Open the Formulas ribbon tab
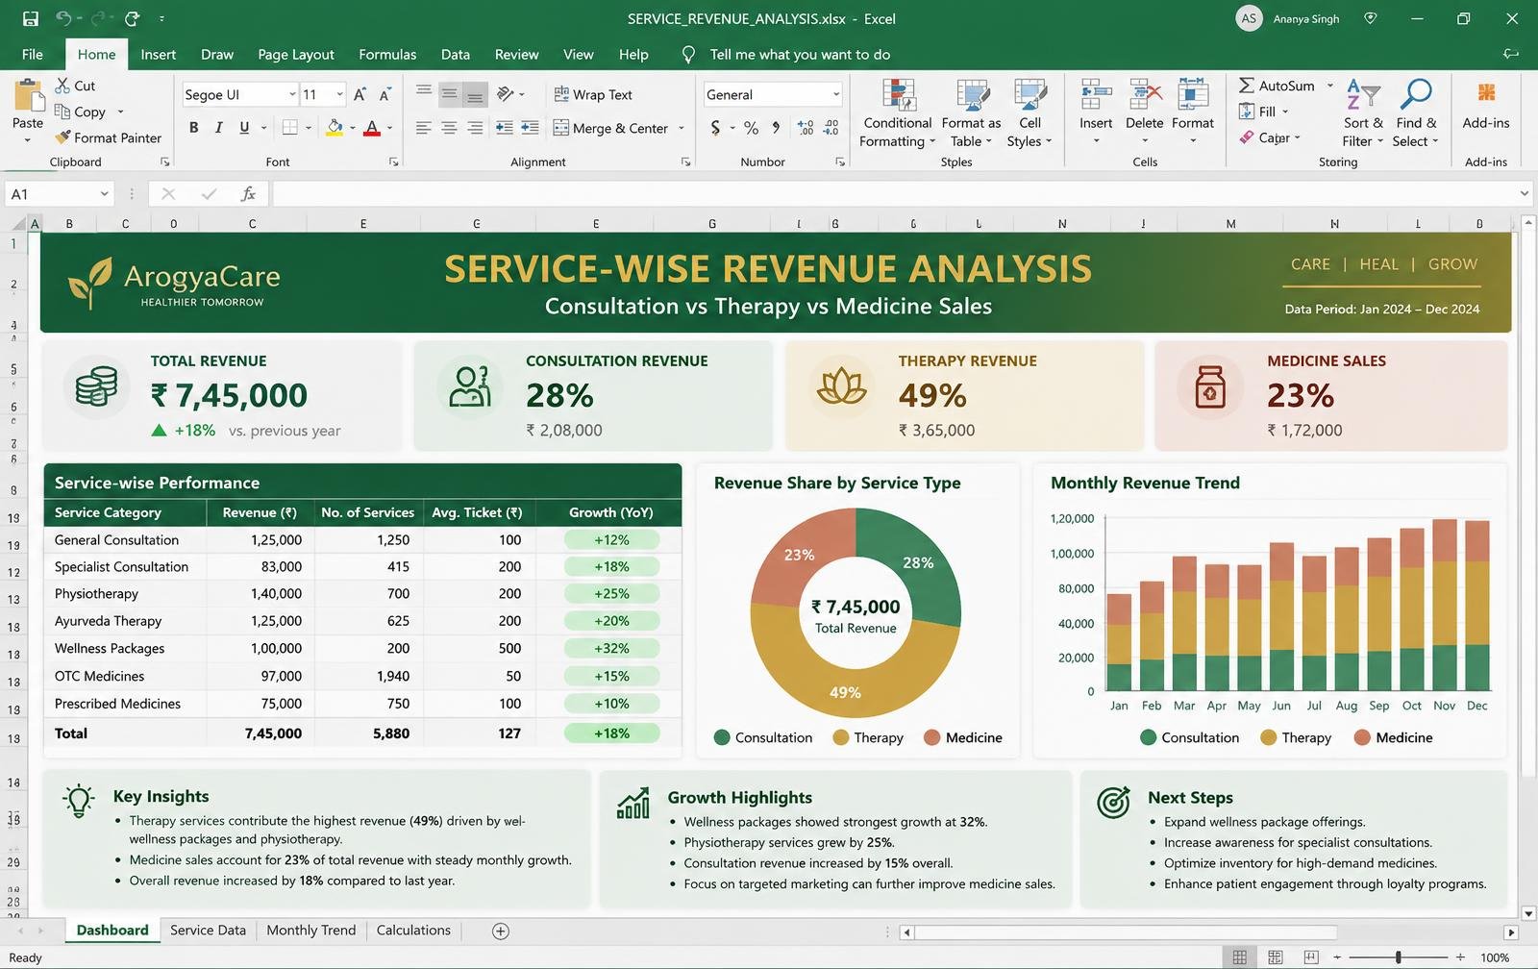Viewport: 1538px width, 969px height. (387, 54)
